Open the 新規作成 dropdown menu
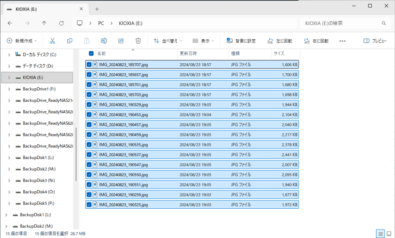The image size is (395, 238). 23,41
